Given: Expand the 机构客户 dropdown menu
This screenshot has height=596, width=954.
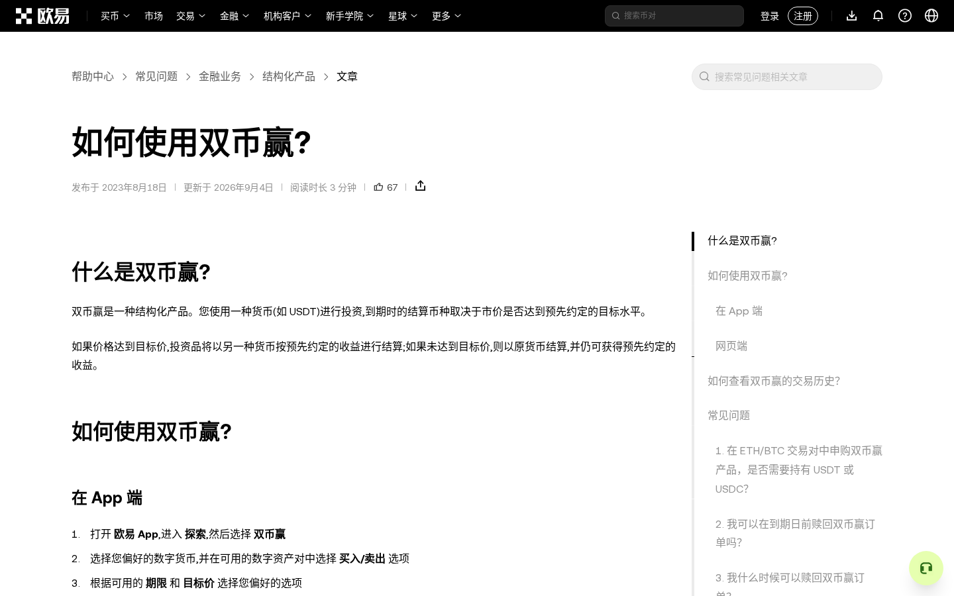Looking at the screenshot, I should tap(288, 16).
